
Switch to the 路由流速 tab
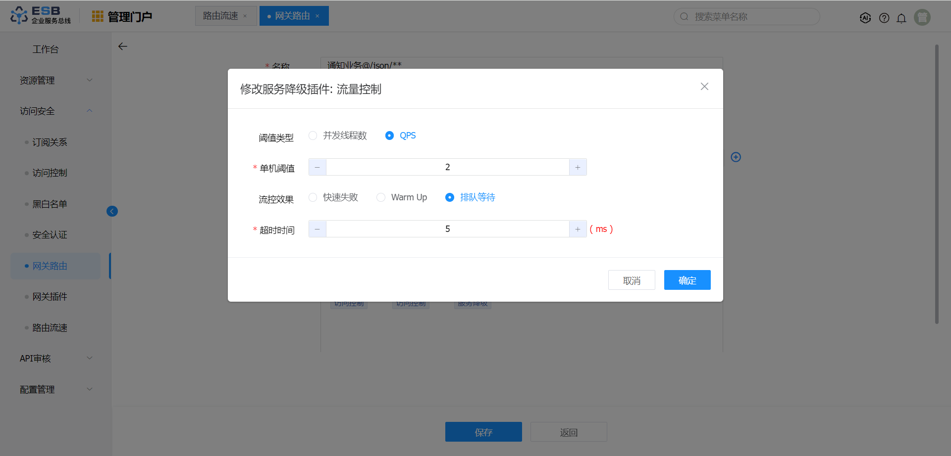(x=221, y=16)
